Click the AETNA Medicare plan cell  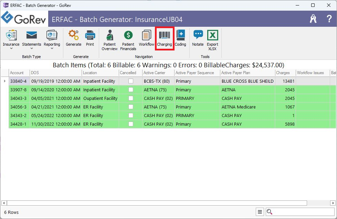[248, 107]
